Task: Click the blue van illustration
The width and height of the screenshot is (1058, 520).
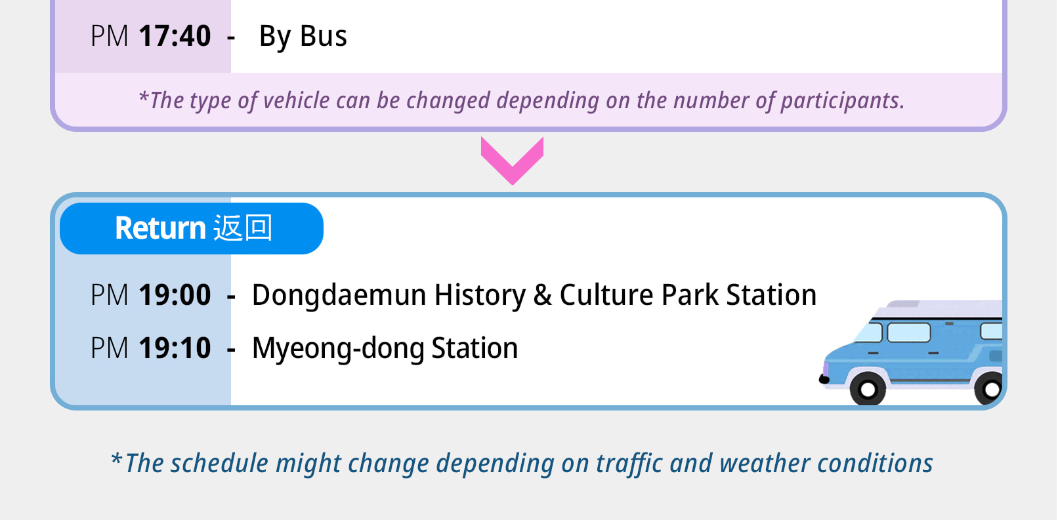Action: (912, 353)
